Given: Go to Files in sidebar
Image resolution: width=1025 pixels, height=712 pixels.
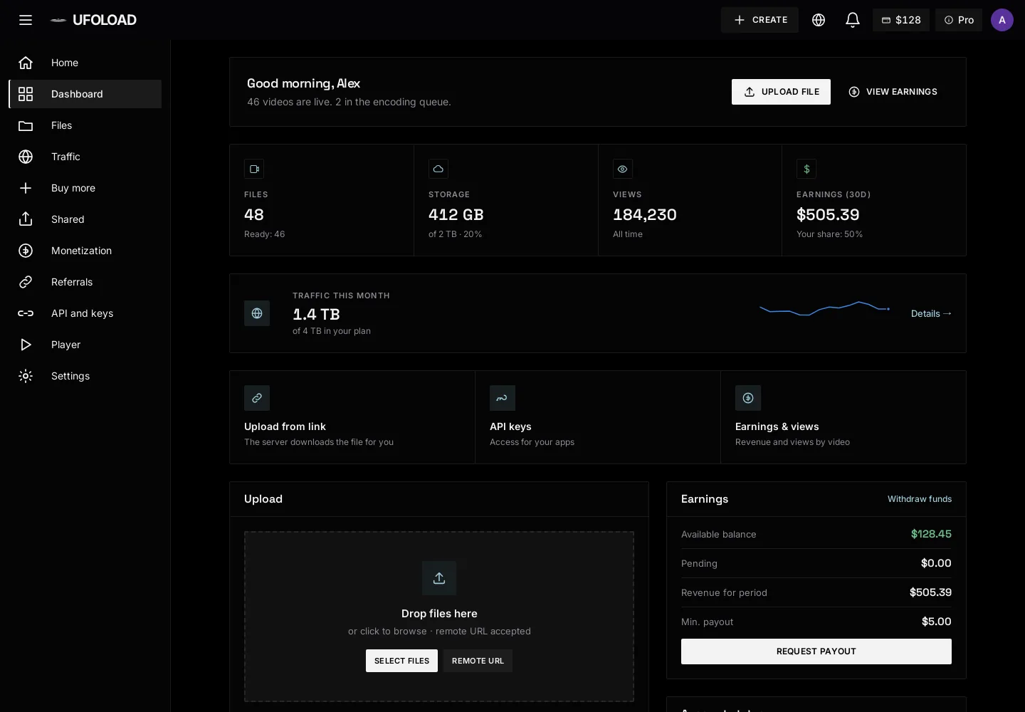Looking at the screenshot, I should [85, 125].
